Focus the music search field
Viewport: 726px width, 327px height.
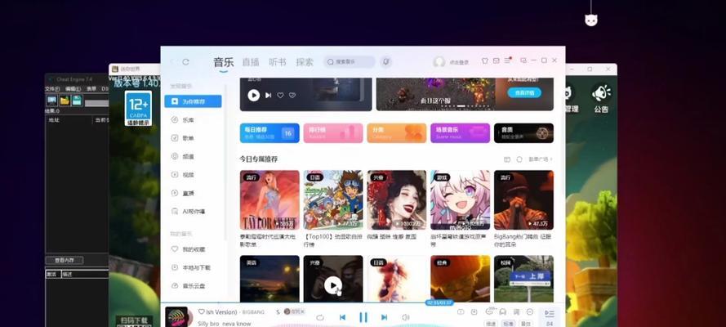coord(350,61)
